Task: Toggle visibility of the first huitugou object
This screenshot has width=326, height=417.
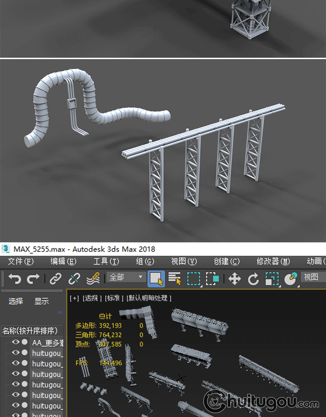Action: coord(16,353)
